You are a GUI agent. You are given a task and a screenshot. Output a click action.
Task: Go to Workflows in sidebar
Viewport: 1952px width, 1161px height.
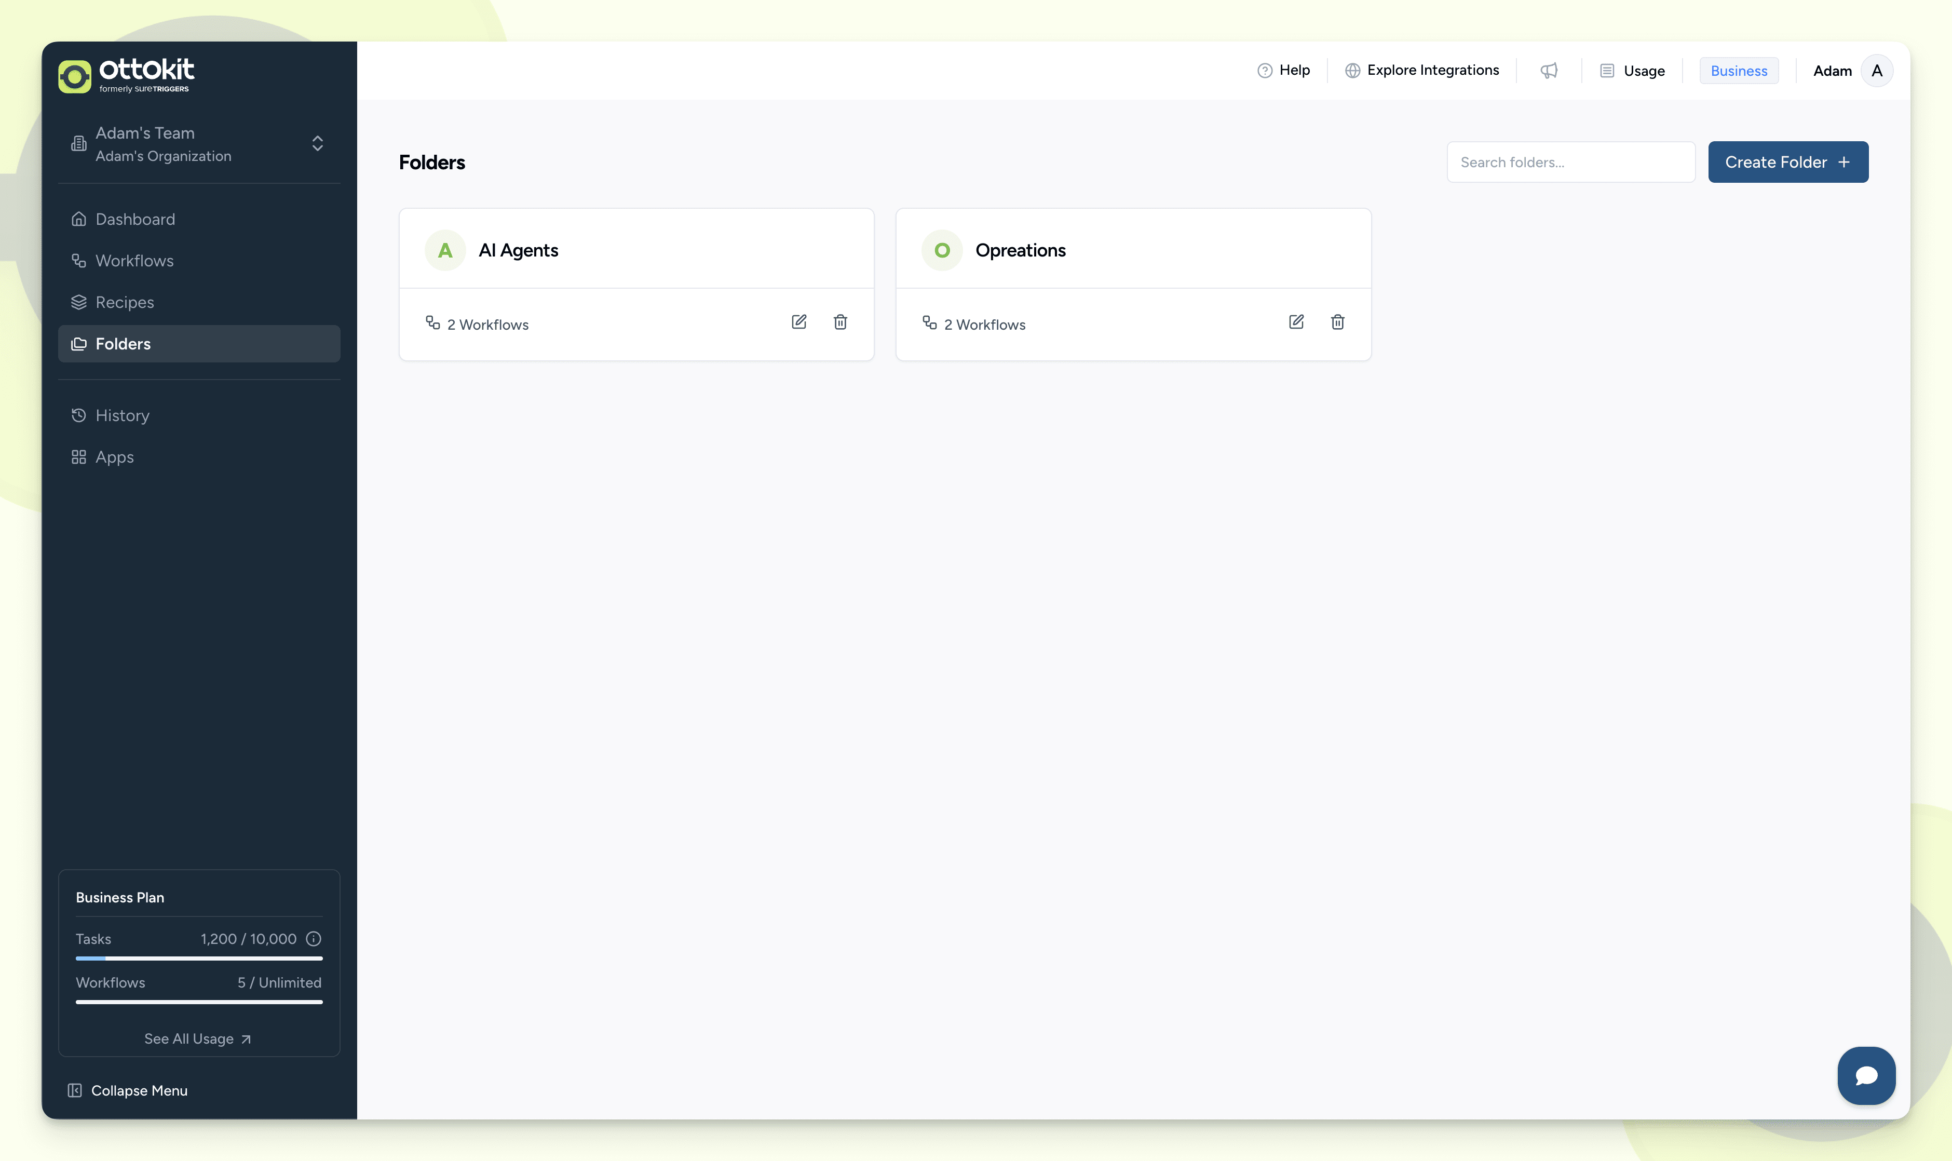click(x=134, y=261)
